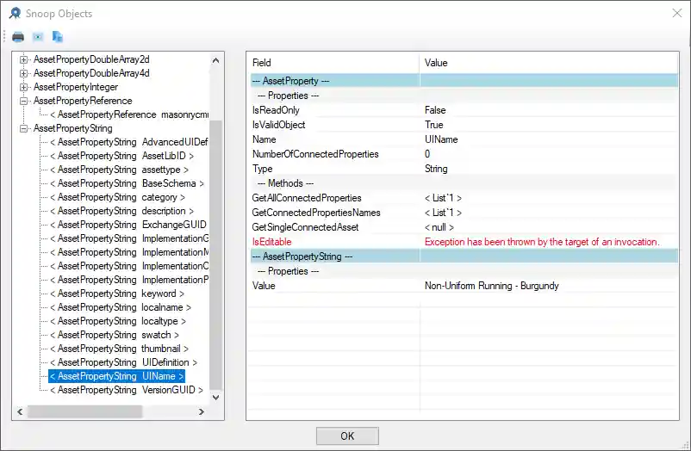Click the Print toolbar icon

[18, 37]
